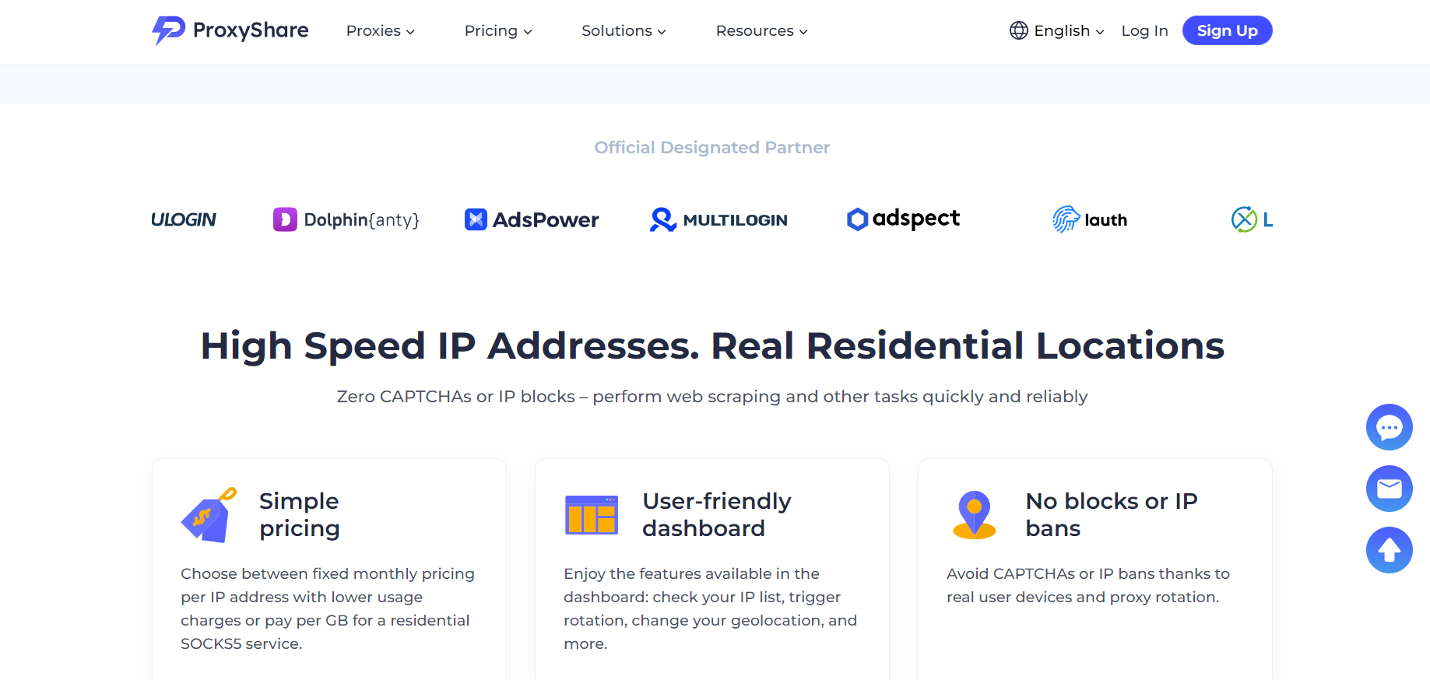This screenshot has width=1430, height=680.
Task: Open the ULOGIN partner logo
Action: [x=184, y=220]
